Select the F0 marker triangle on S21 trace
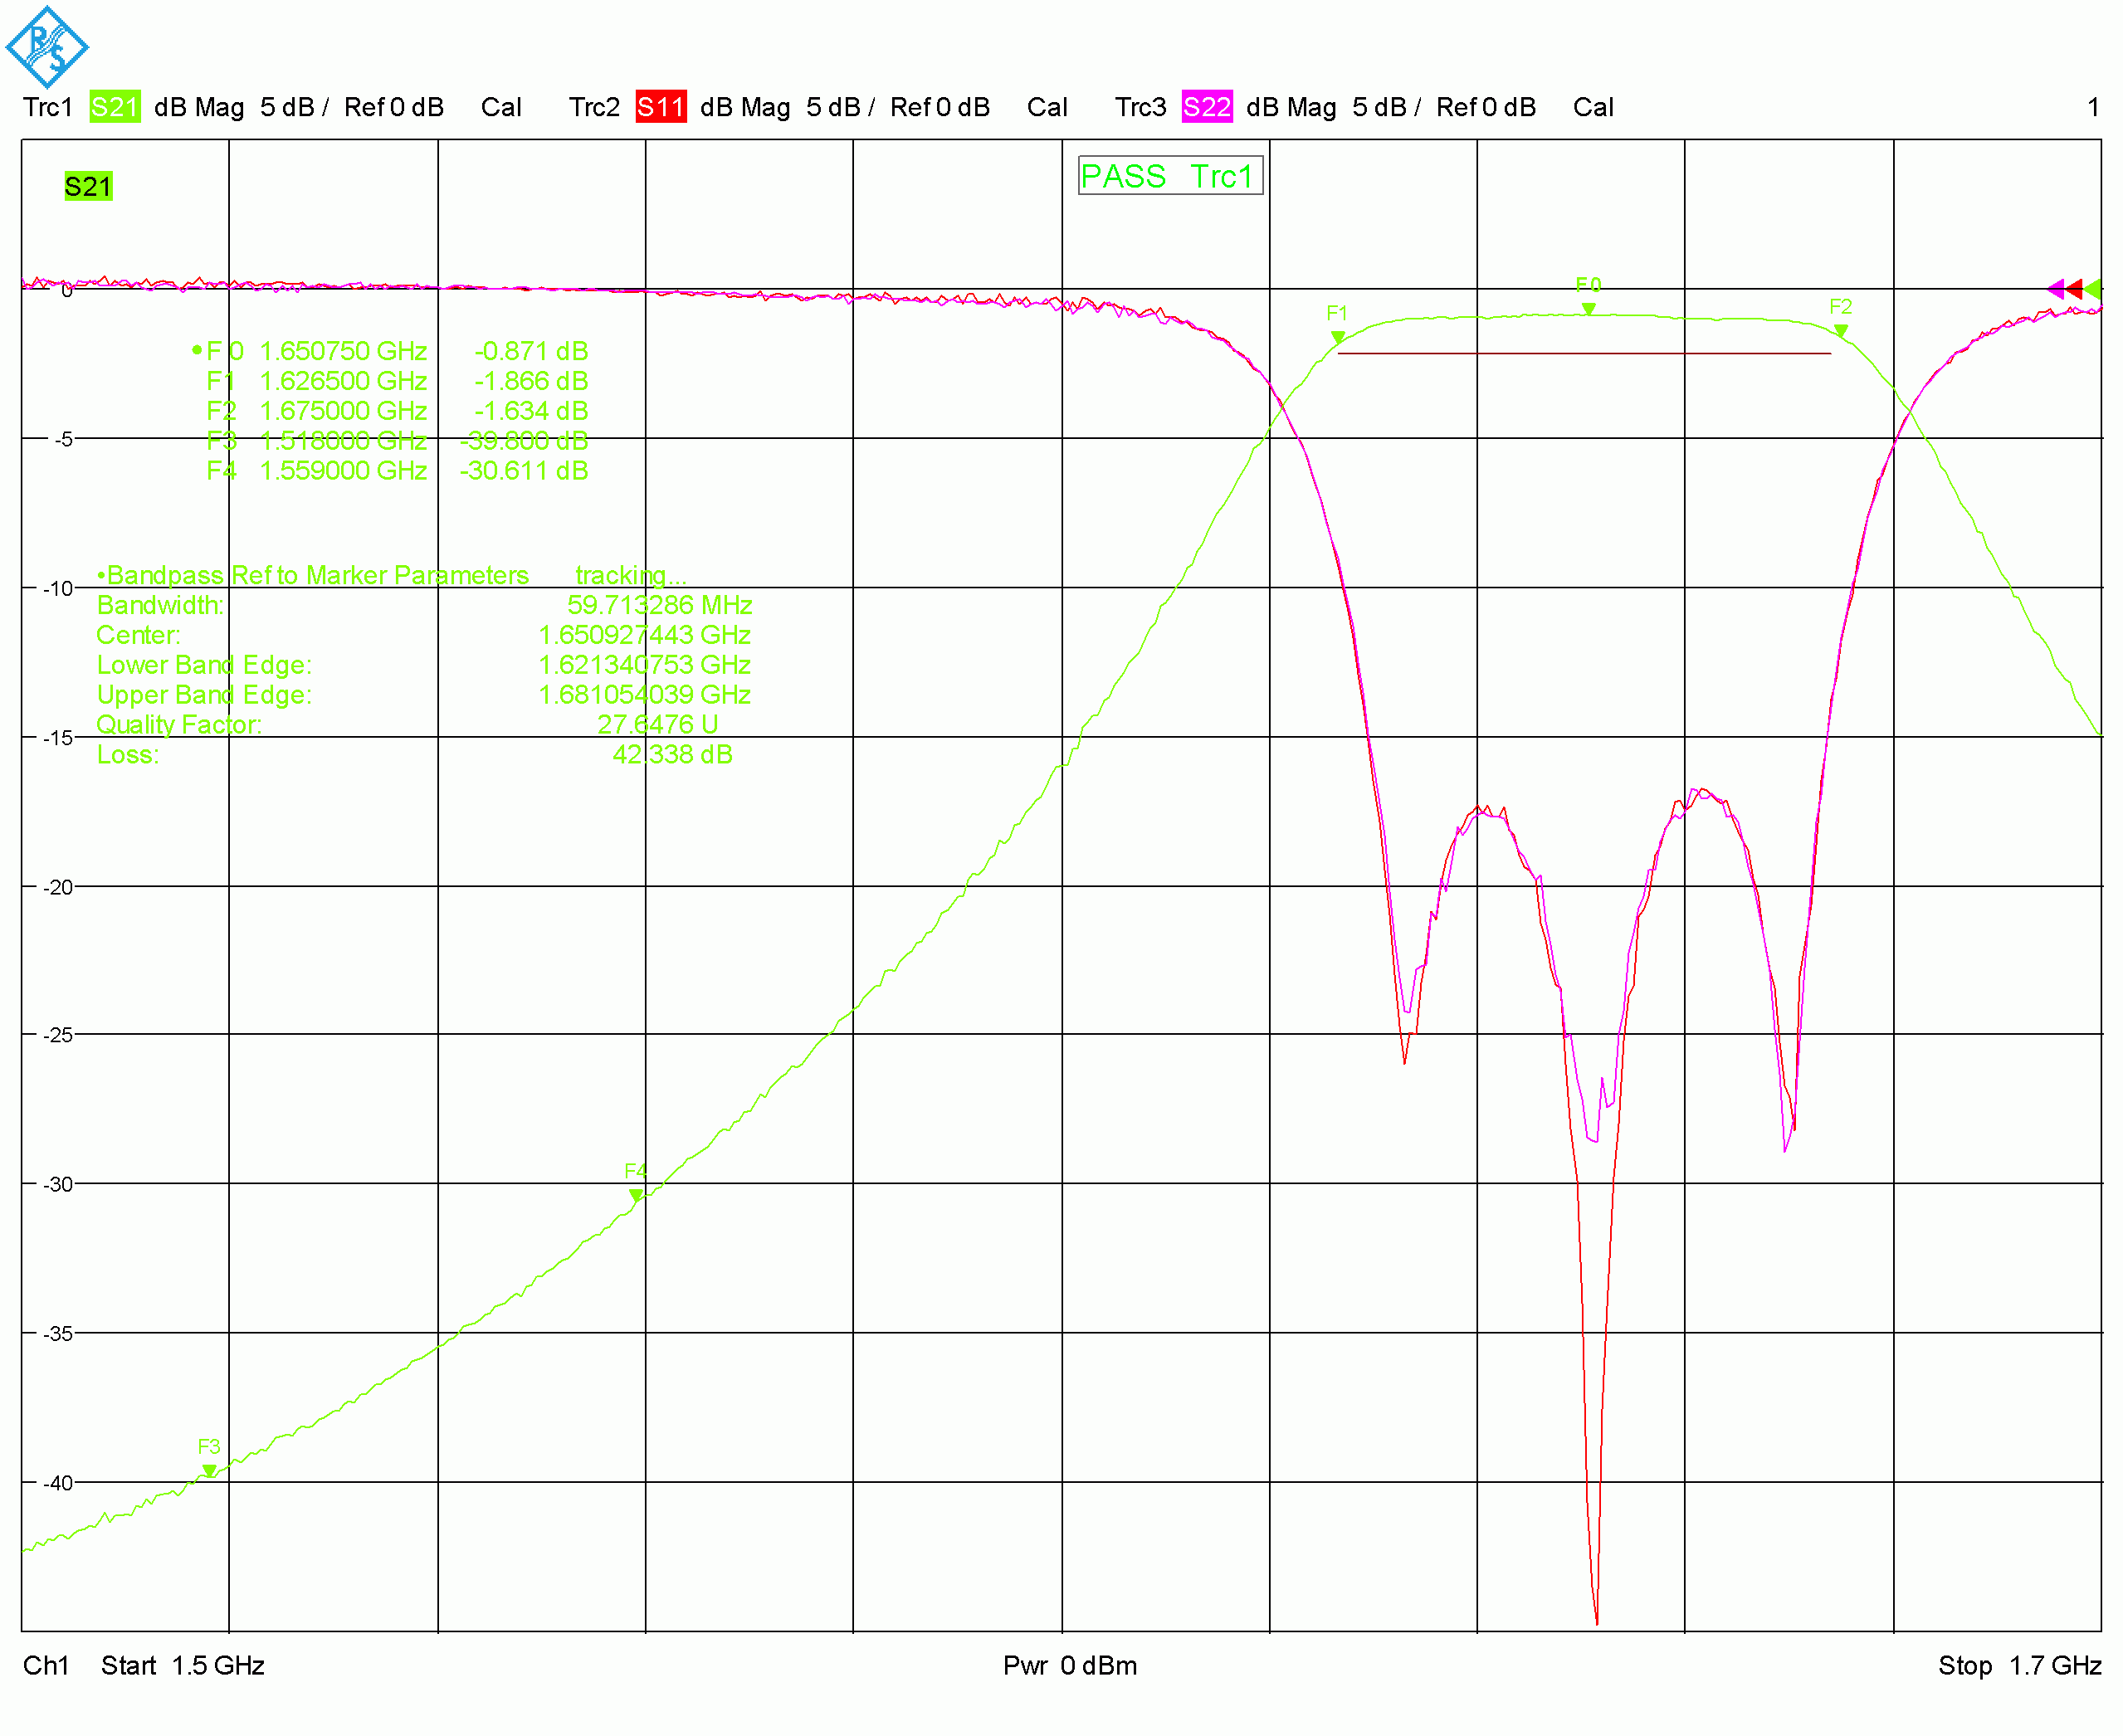Image resolution: width=2123 pixels, height=1736 pixels. (1588, 309)
